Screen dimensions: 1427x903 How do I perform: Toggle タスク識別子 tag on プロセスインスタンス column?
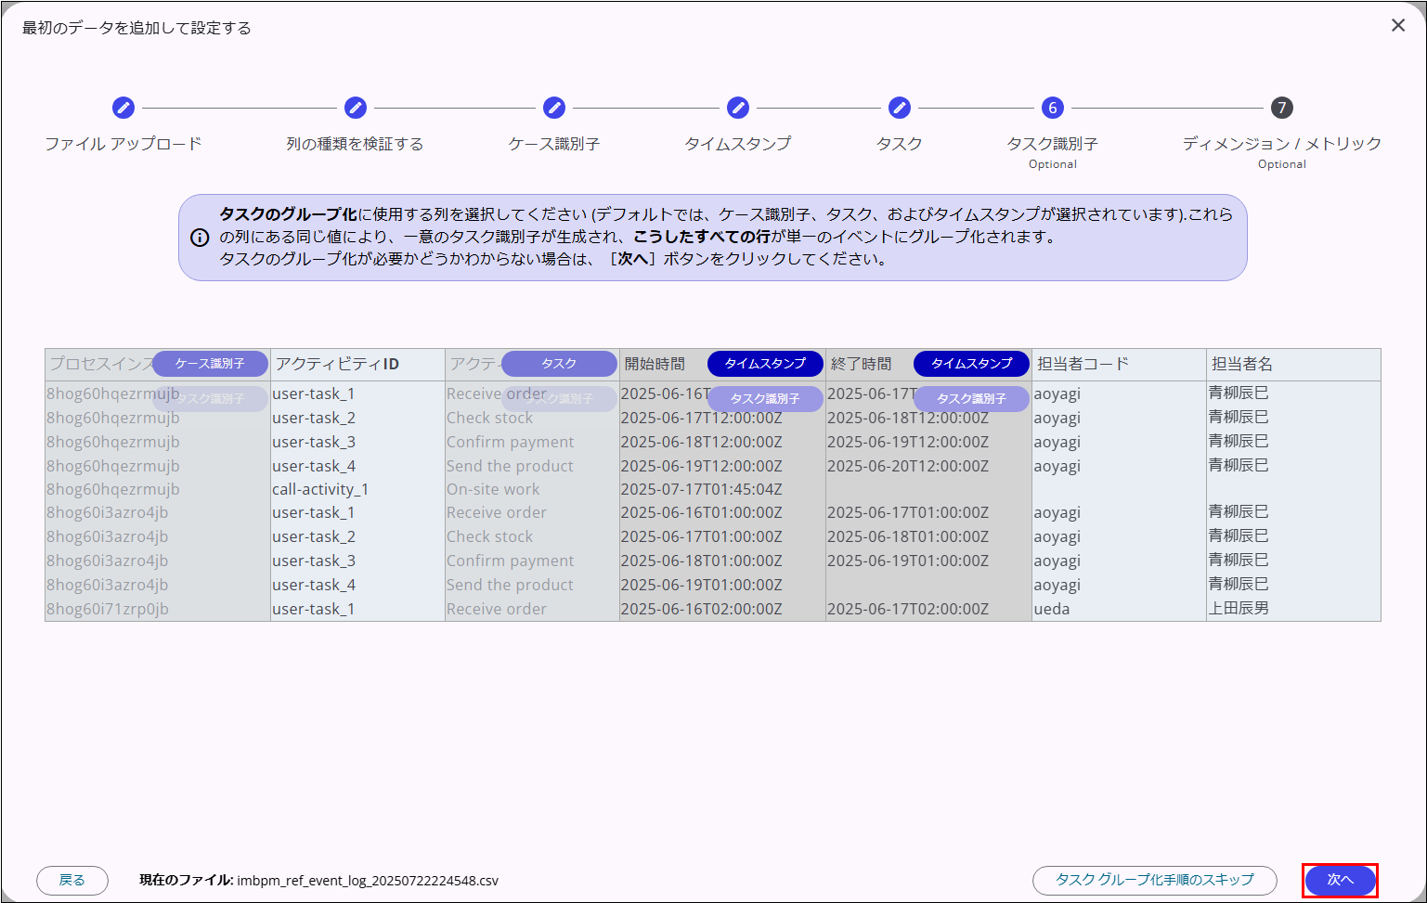[210, 399]
